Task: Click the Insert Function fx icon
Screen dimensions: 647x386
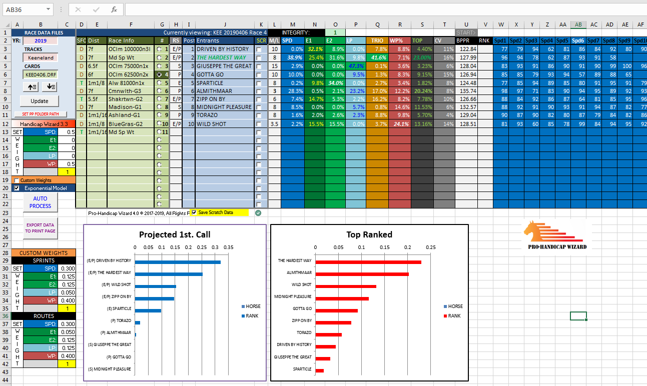Action: [x=114, y=9]
